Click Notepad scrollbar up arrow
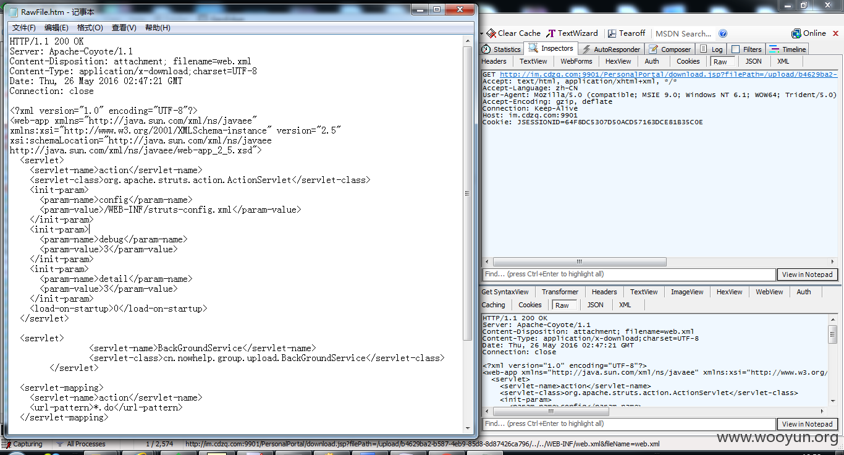The image size is (844, 455). [468, 40]
